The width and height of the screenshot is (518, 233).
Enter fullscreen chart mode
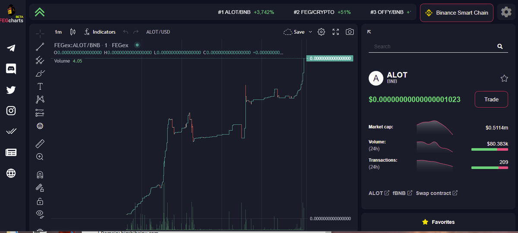[336, 32]
